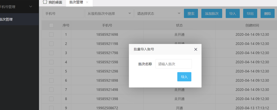
Task: Click 未开通 status for row 18585921398
Action: click(x=179, y=99)
